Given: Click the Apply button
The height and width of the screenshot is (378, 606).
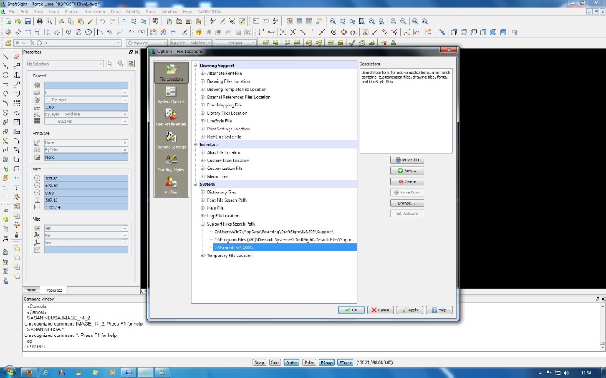Looking at the screenshot, I should (x=410, y=310).
